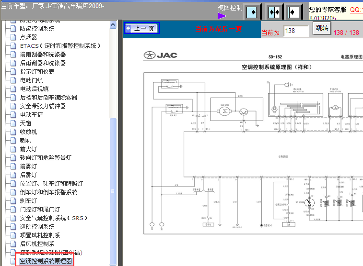Viewport: 363px width, 266px height.
Task: Open 指示灯和仪表 document
Action: click(37, 72)
